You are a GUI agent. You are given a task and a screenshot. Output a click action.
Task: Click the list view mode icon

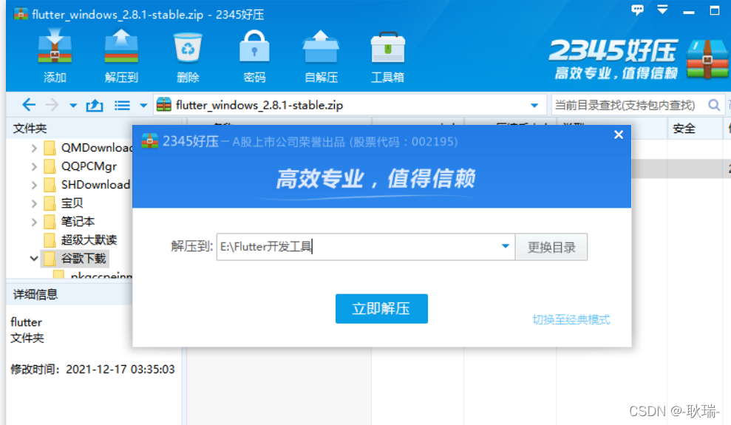[122, 106]
